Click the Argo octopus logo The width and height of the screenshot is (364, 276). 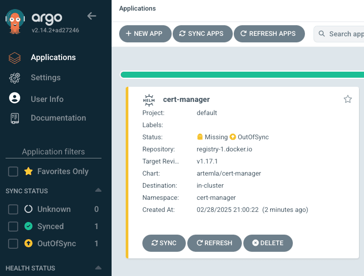[x=15, y=22]
